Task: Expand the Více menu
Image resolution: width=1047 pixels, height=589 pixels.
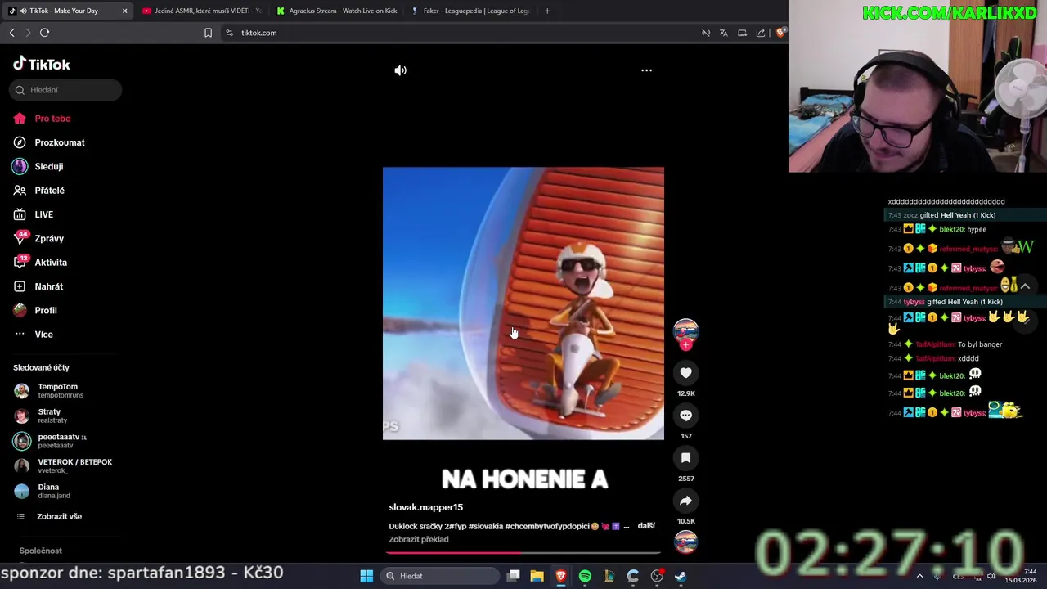Action: pyautogui.click(x=43, y=335)
